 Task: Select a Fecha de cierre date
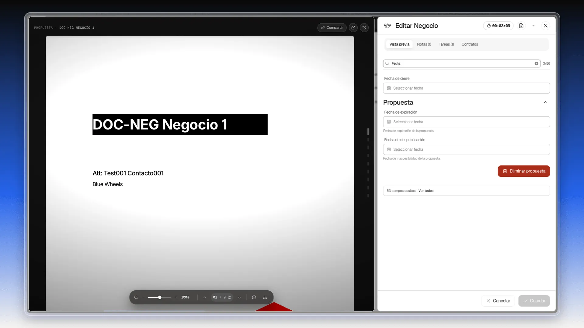(x=466, y=88)
